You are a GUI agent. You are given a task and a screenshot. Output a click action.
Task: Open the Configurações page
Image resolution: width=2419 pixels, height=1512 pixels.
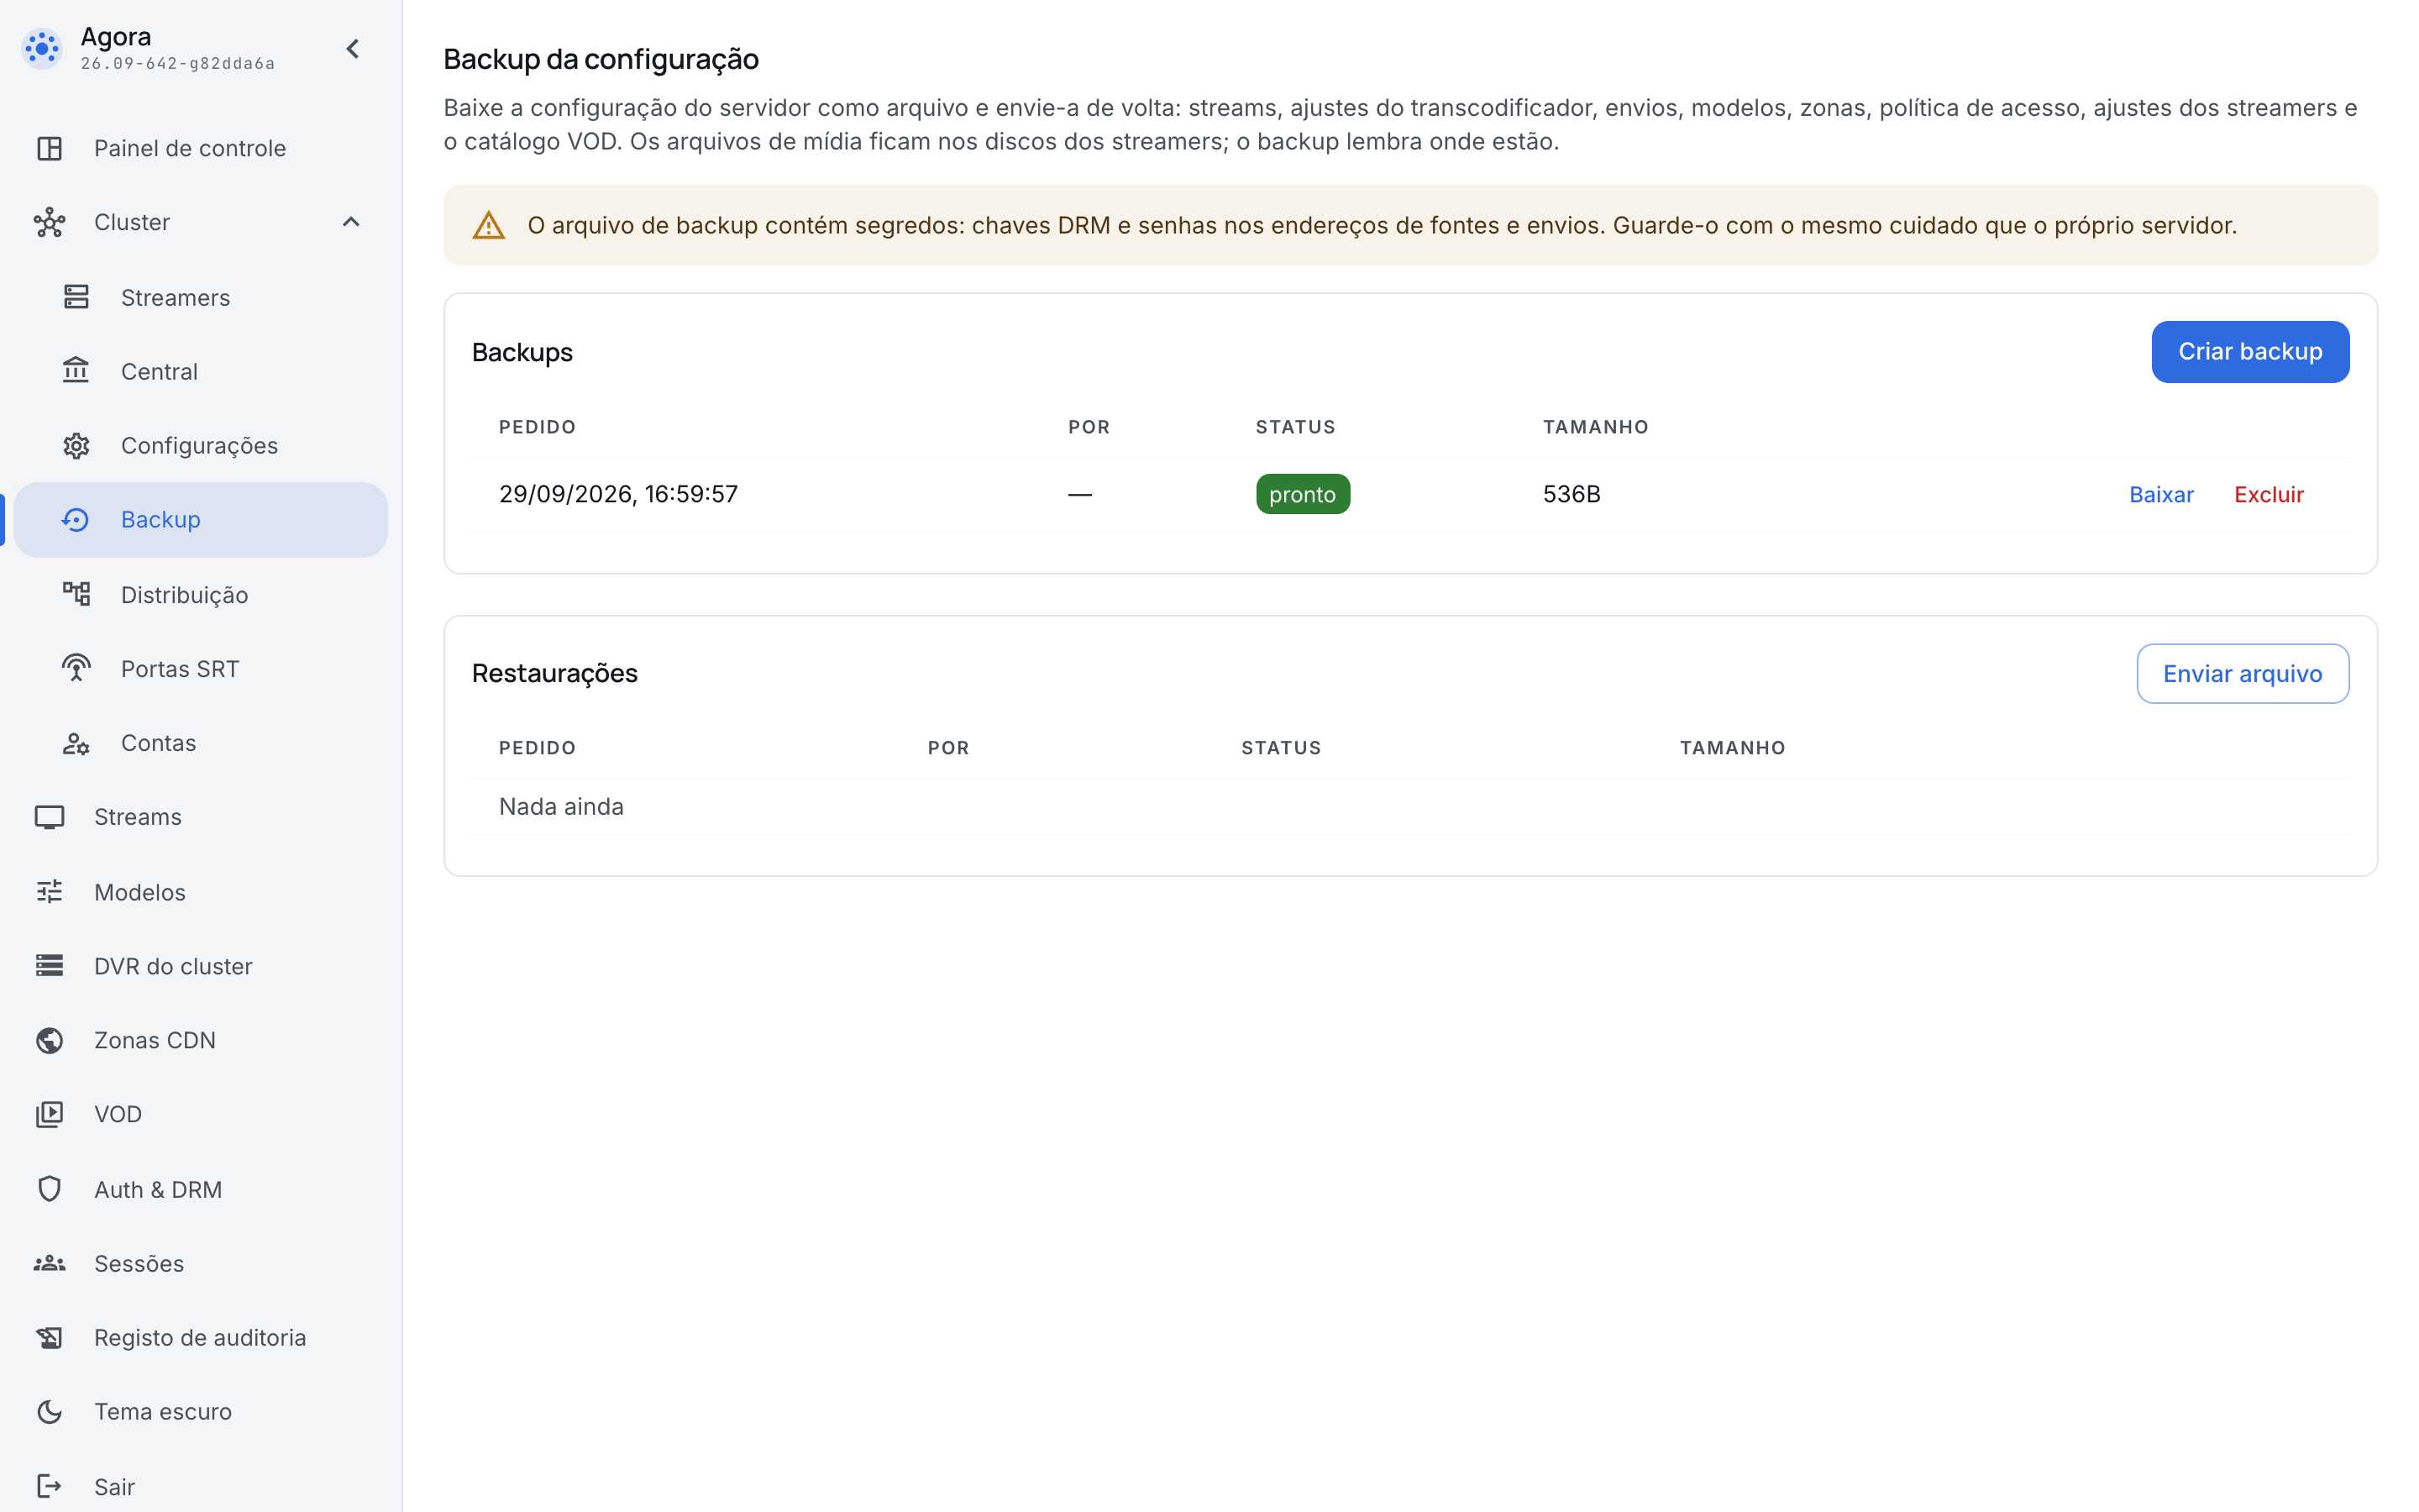[200, 445]
